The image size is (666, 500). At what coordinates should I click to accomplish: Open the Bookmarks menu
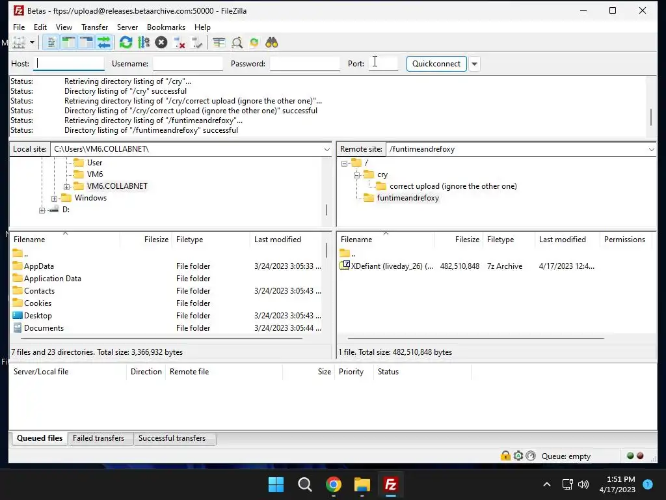(x=166, y=27)
